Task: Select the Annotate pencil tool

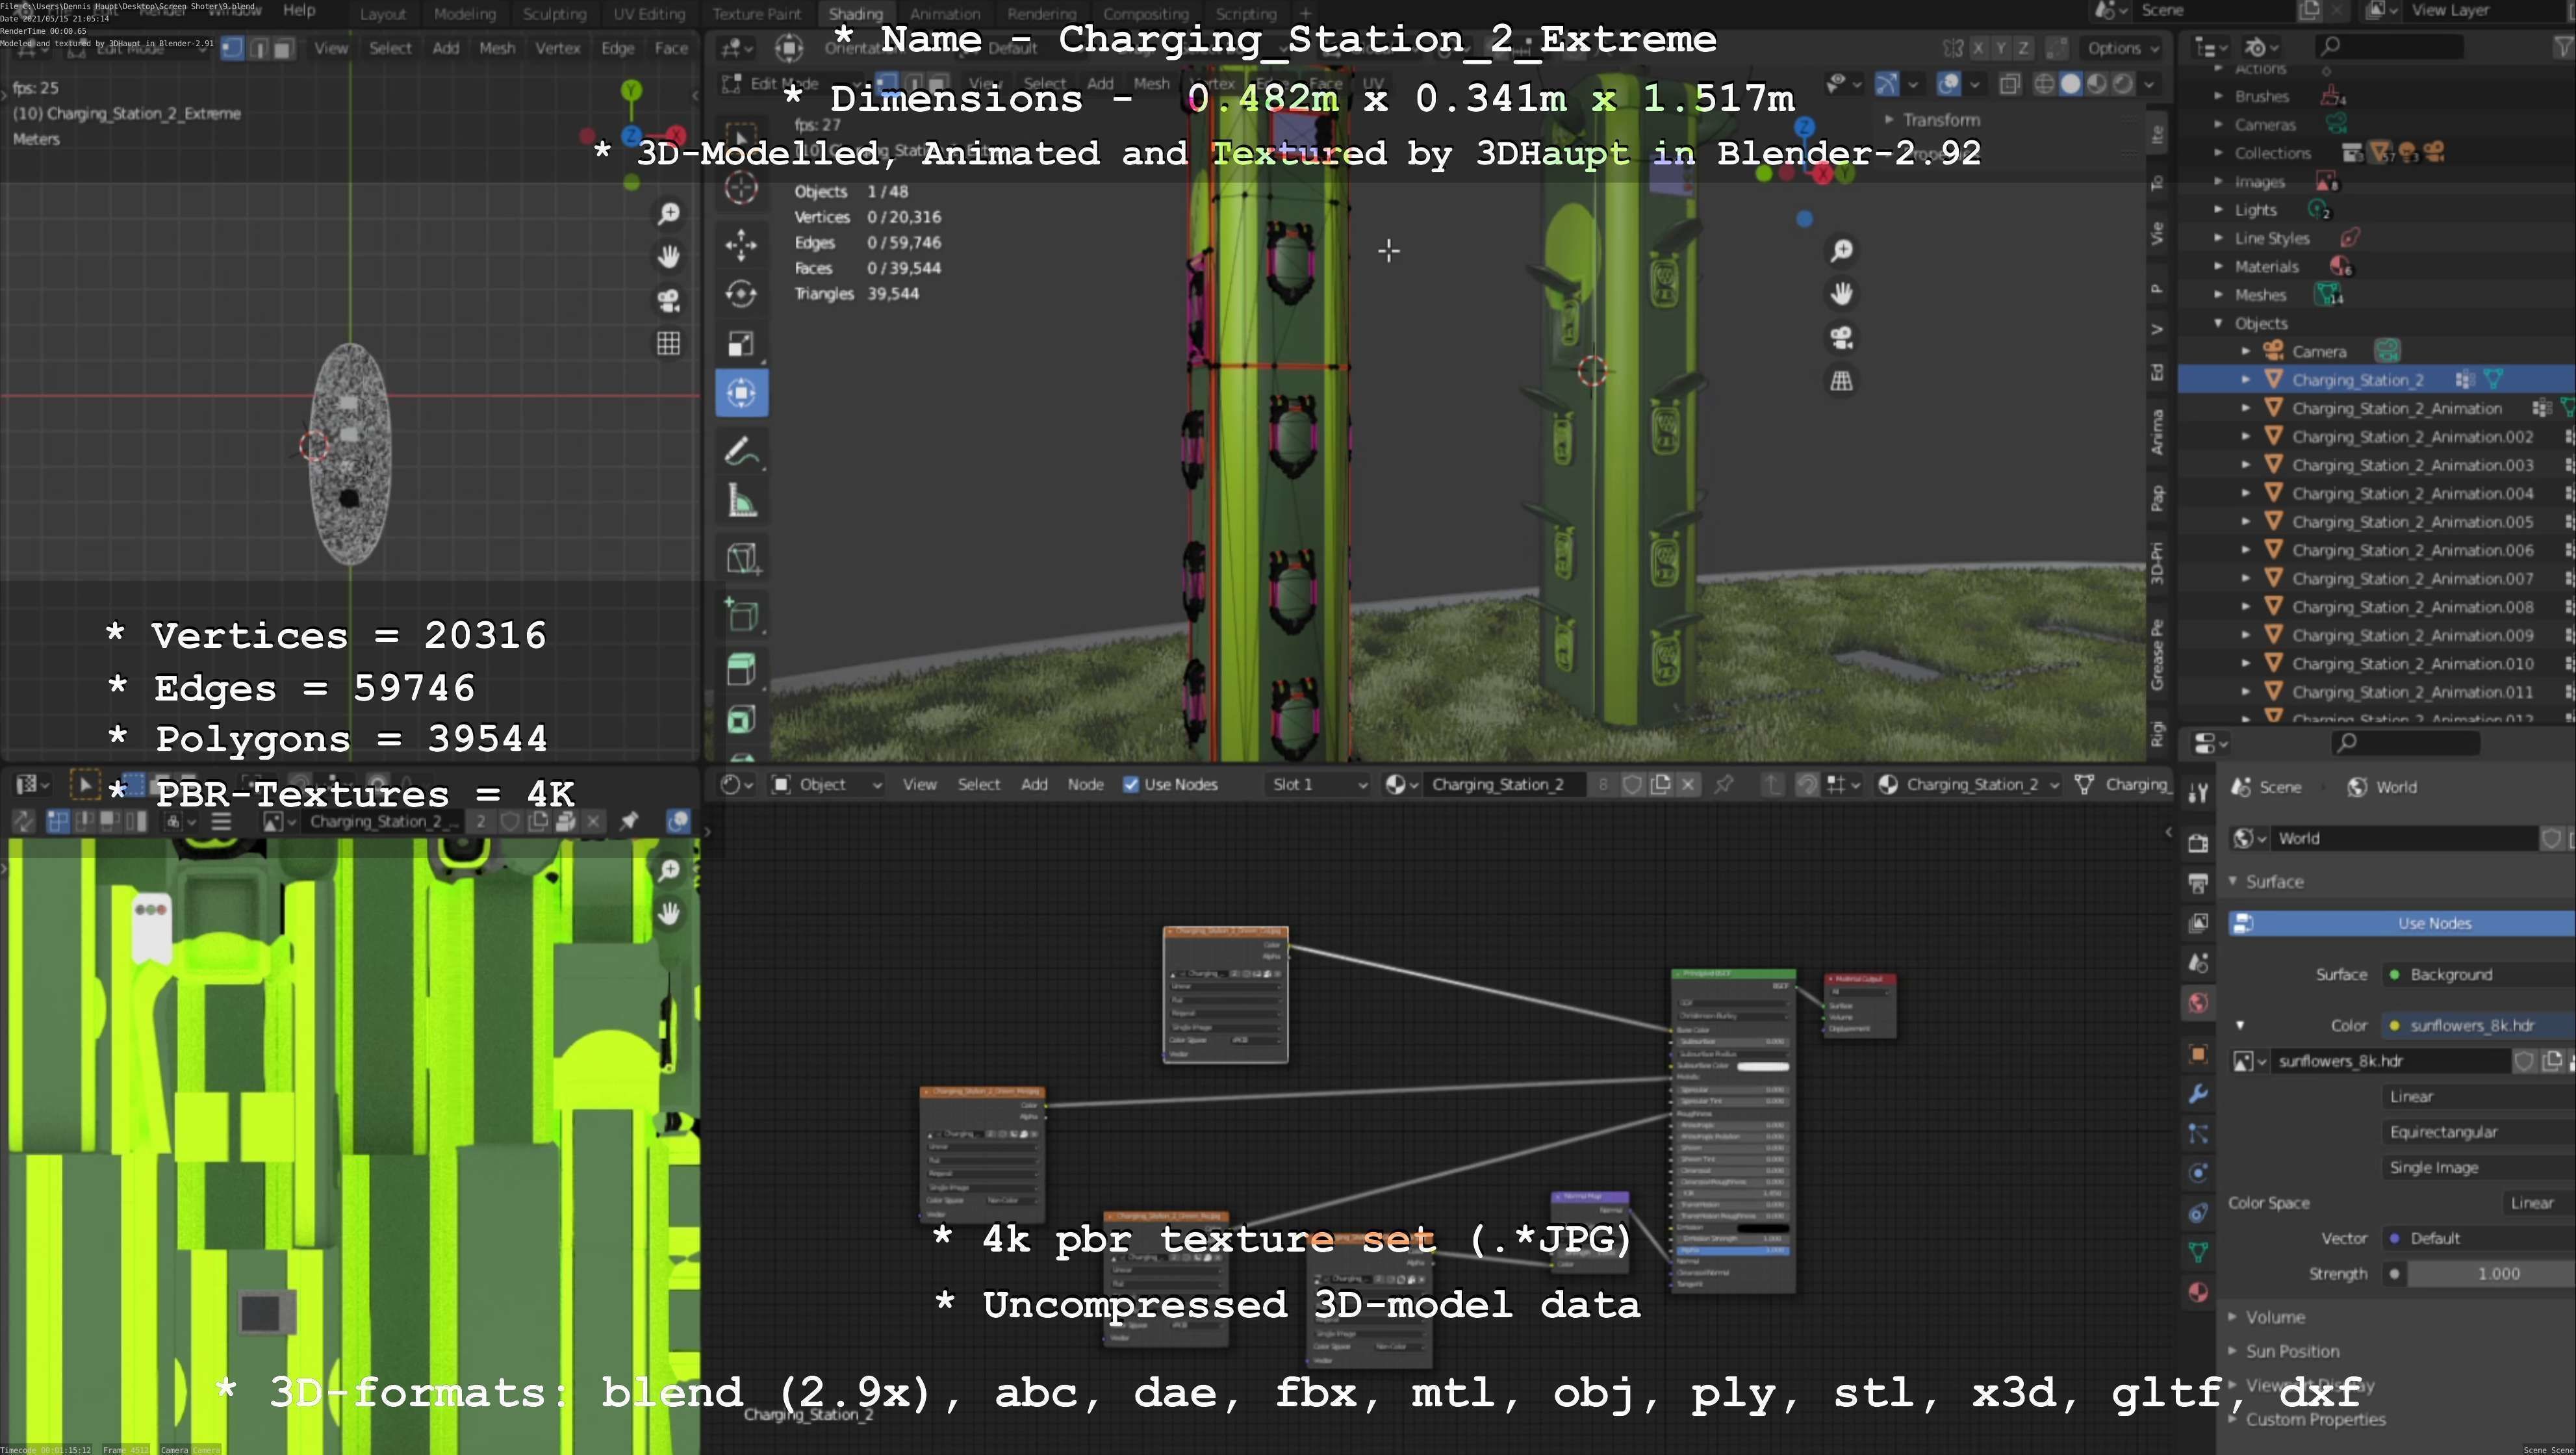Action: click(x=741, y=452)
